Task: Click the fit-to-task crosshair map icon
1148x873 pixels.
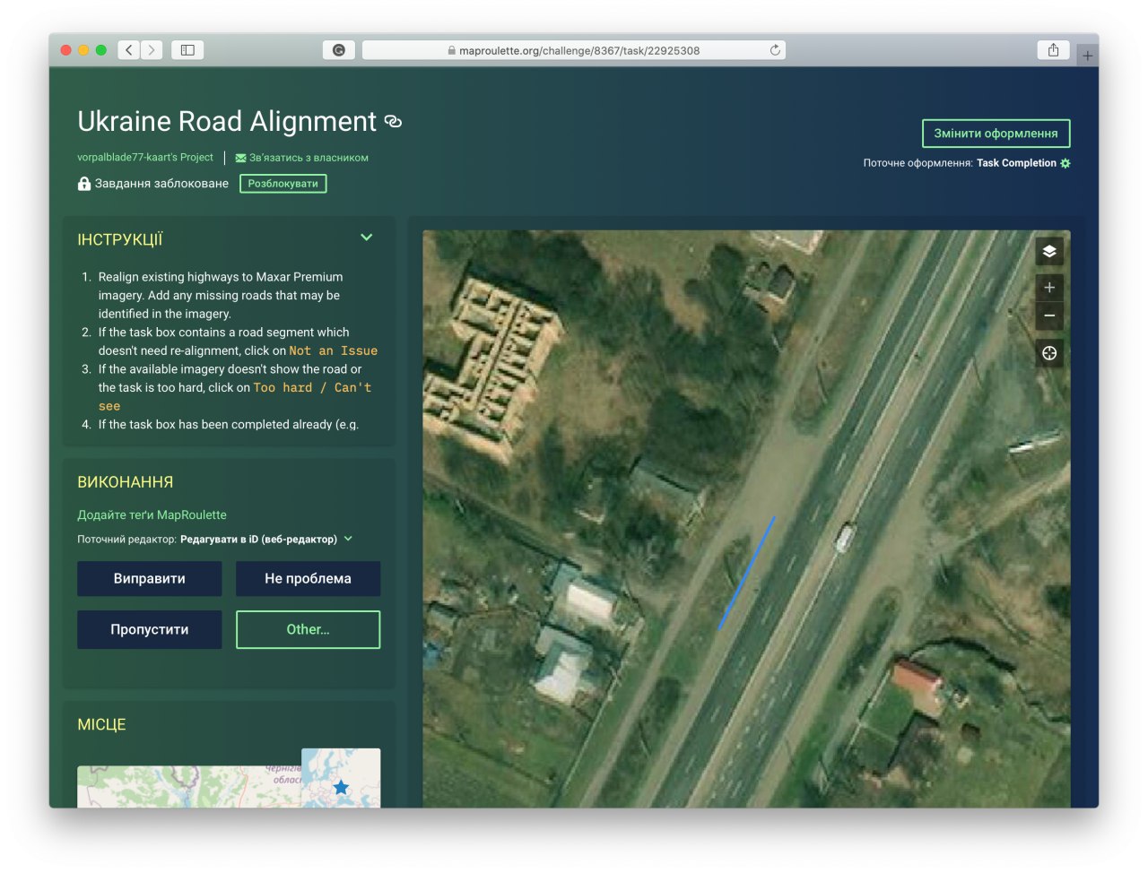Action: pos(1048,353)
